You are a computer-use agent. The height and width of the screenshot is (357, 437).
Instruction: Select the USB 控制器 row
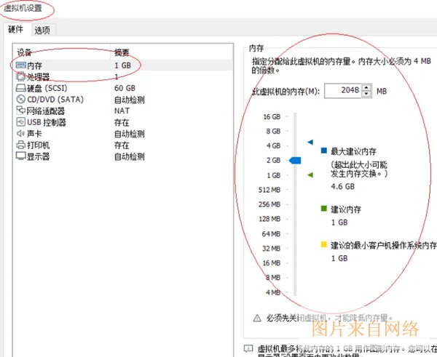tap(122, 122)
